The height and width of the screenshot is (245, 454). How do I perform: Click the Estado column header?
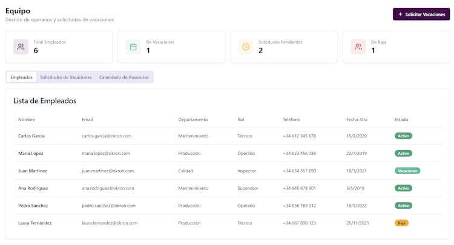pos(401,120)
